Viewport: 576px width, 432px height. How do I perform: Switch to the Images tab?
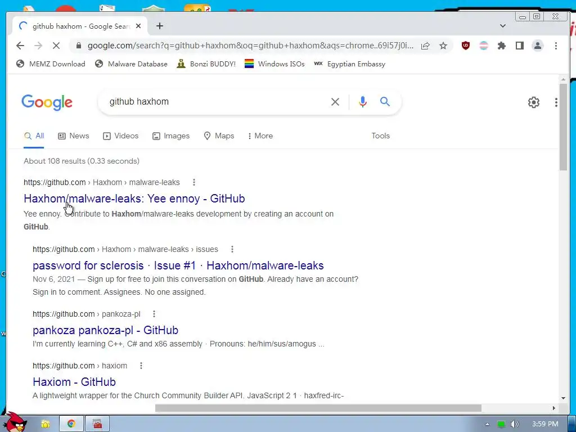click(x=171, y=136)
